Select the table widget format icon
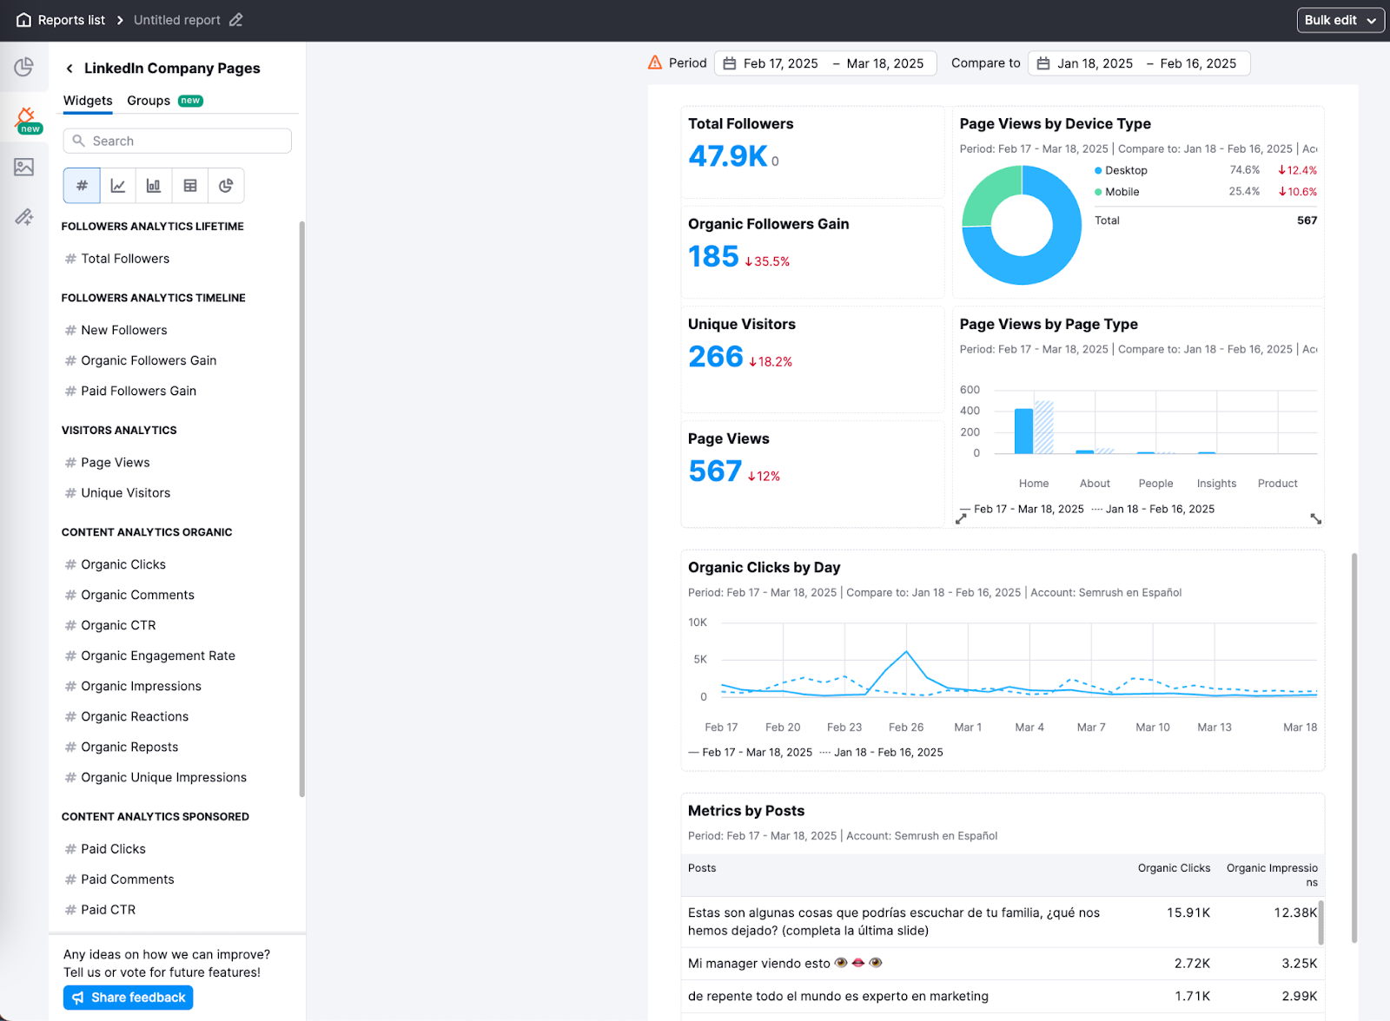This screenshot has width=1390, height=1021. pos(189,185)
